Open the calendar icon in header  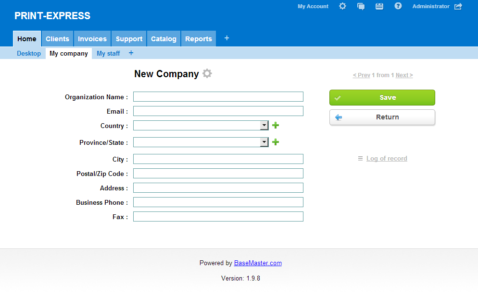tap(379, 6)
